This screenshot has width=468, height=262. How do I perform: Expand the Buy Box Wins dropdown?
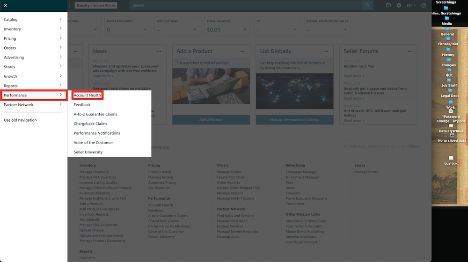click(x=195, y=29)
